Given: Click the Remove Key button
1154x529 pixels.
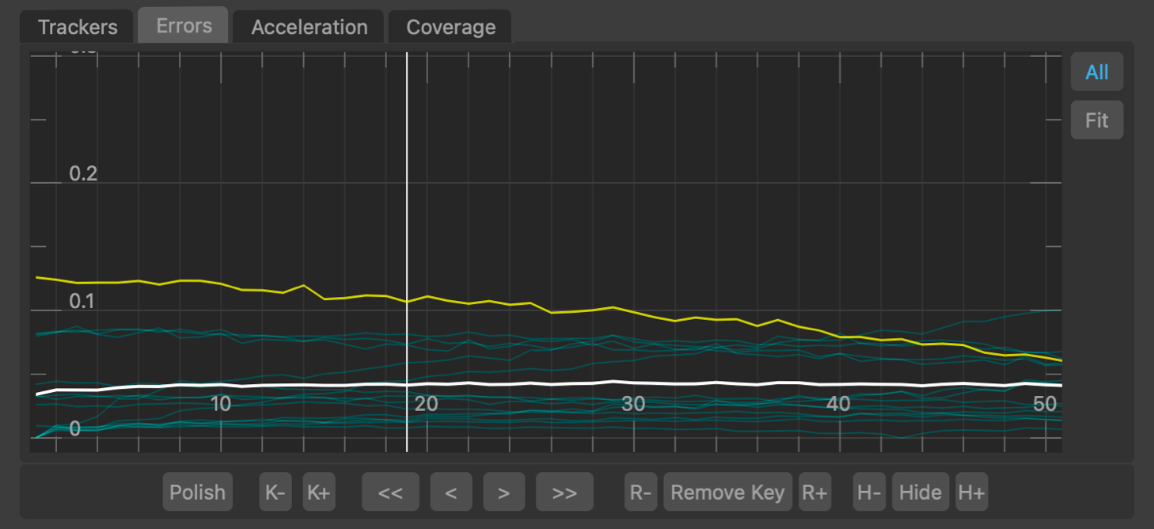Looking at the screenshot, I should 727,492.
